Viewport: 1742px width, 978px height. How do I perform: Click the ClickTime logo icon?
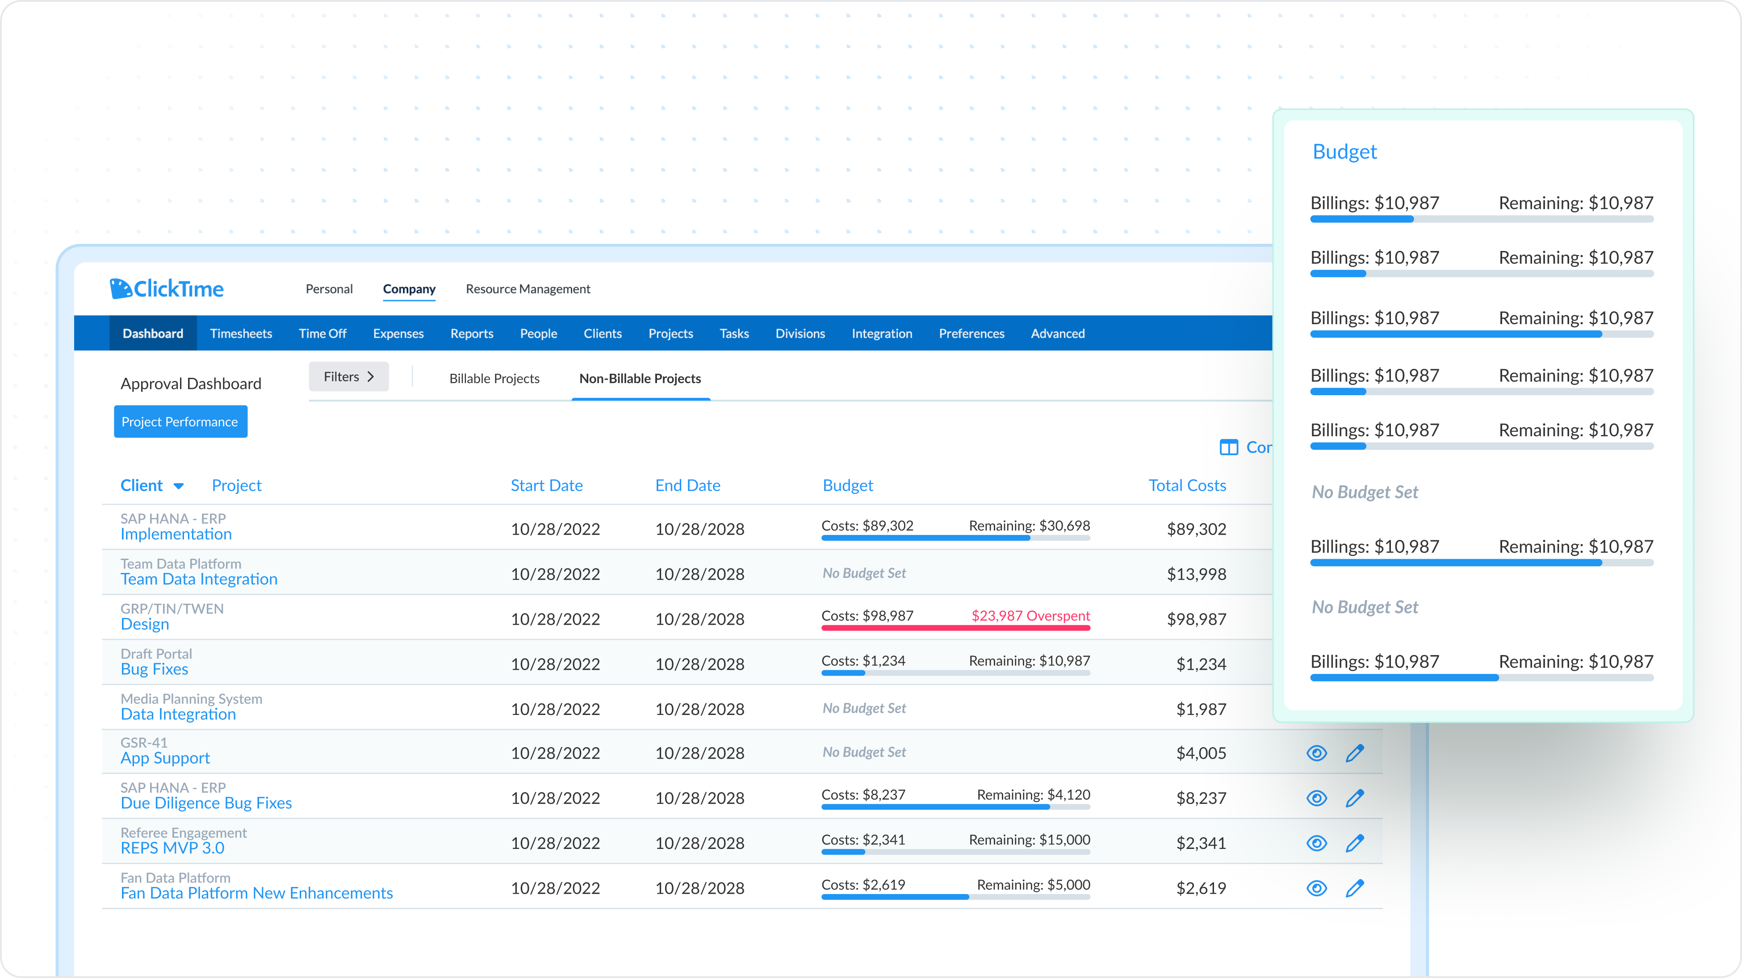(x=120, y=288)
